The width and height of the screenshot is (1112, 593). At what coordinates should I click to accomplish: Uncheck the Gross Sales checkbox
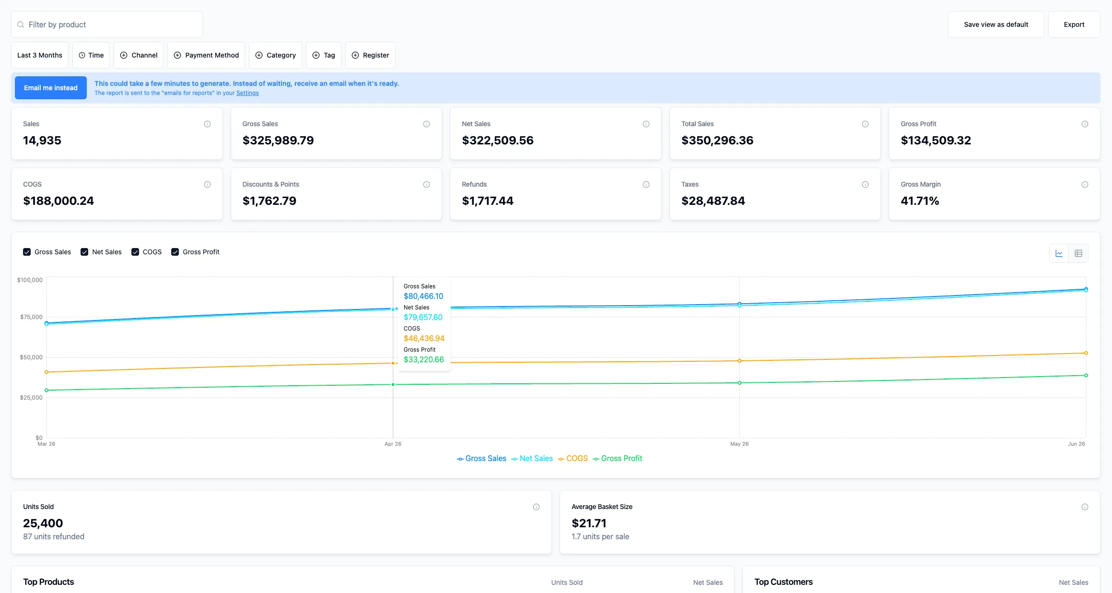(x=27, y=252)
